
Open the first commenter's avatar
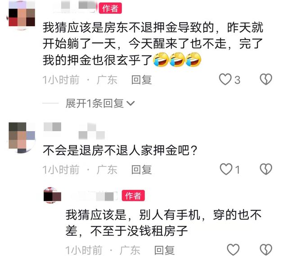22,15
